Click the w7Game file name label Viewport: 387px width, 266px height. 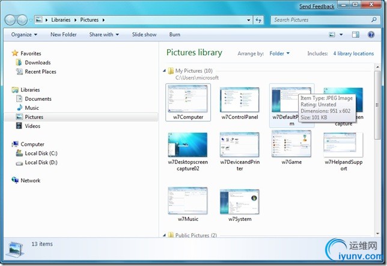[291, 162]
